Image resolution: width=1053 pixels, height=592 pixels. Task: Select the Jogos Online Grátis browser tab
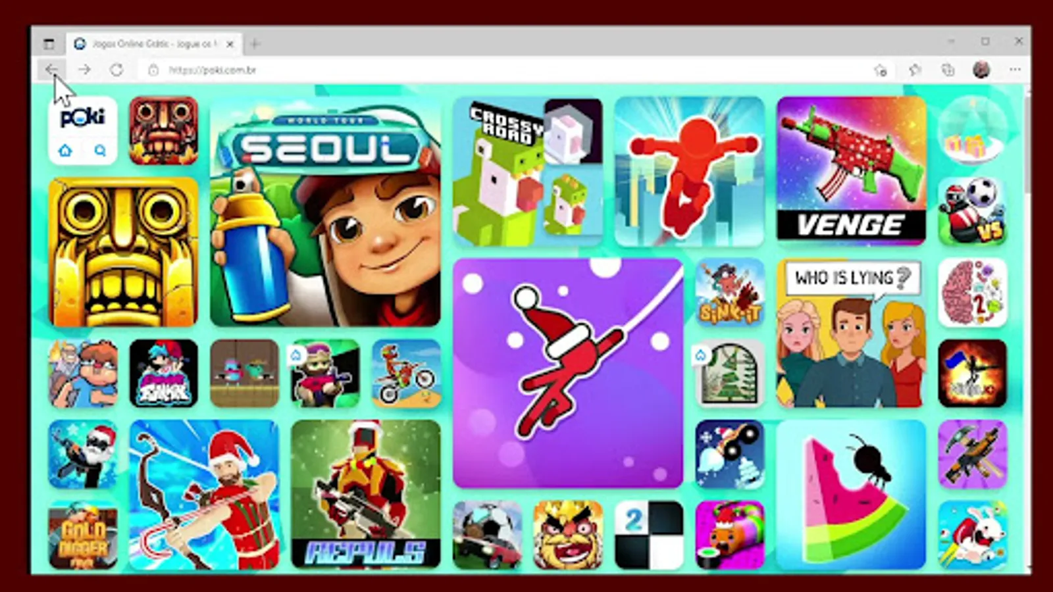click(x=154, y=43)
